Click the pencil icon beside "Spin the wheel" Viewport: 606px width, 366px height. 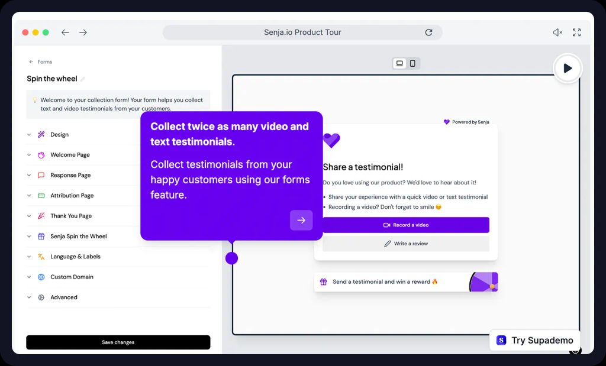83,79
